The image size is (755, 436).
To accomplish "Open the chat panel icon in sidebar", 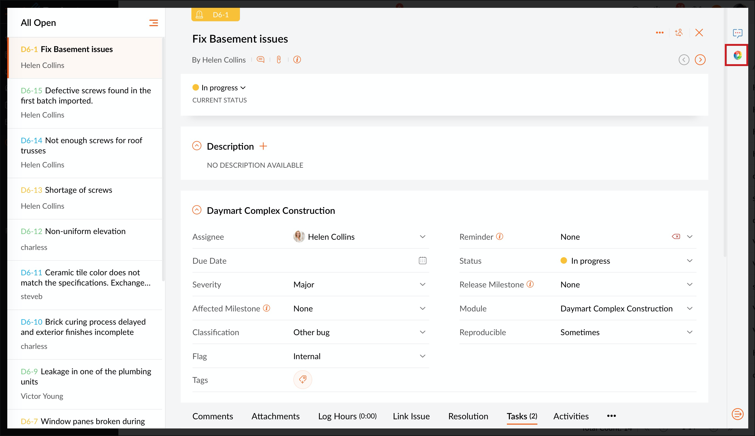I will point(737,33).
